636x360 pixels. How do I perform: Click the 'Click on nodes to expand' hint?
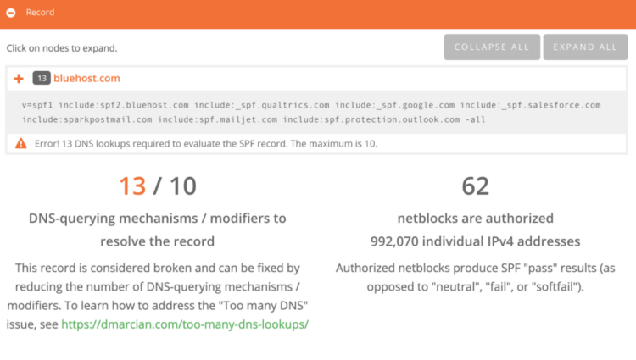pos(62,48)
